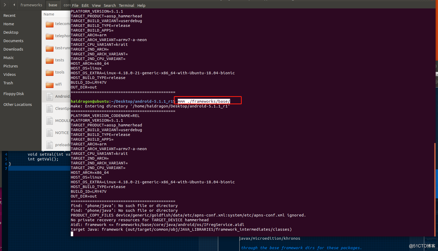
Task: Open Downloads in file manager sidebar
Action: [13, 49]
